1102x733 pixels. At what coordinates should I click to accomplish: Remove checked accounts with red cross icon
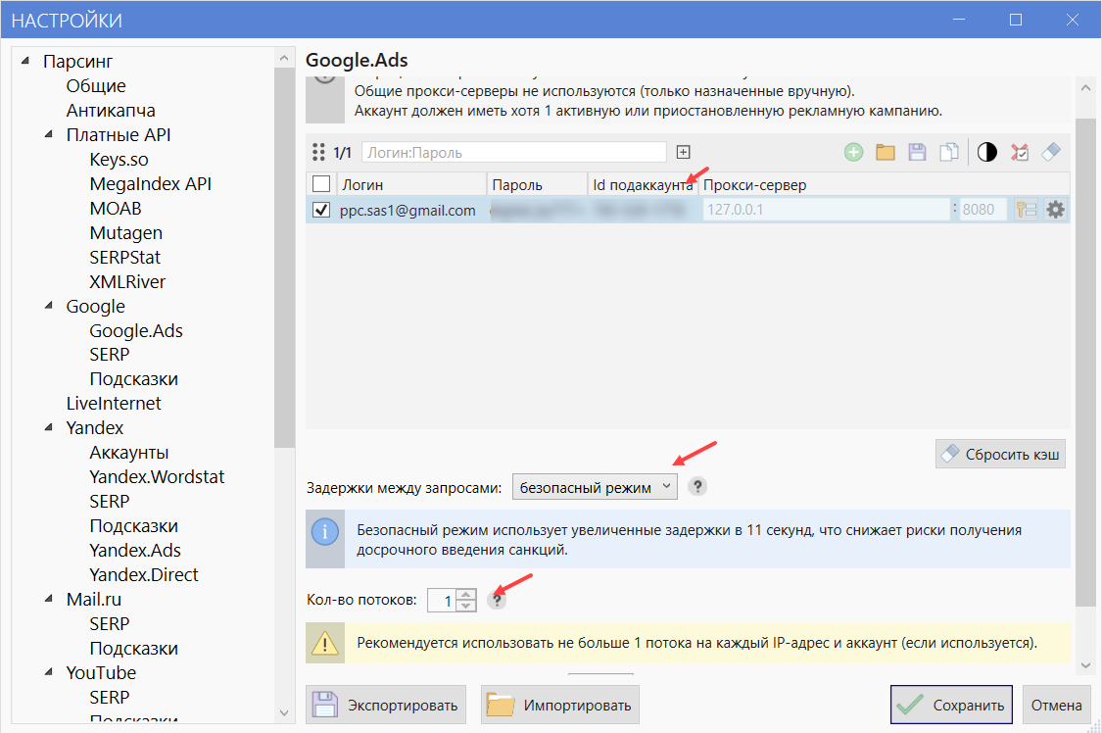pyautogui.click(x=1020, y=152)
